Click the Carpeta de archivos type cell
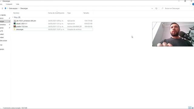The width and height of the screenshot is (194, 109). click(74, 29)
